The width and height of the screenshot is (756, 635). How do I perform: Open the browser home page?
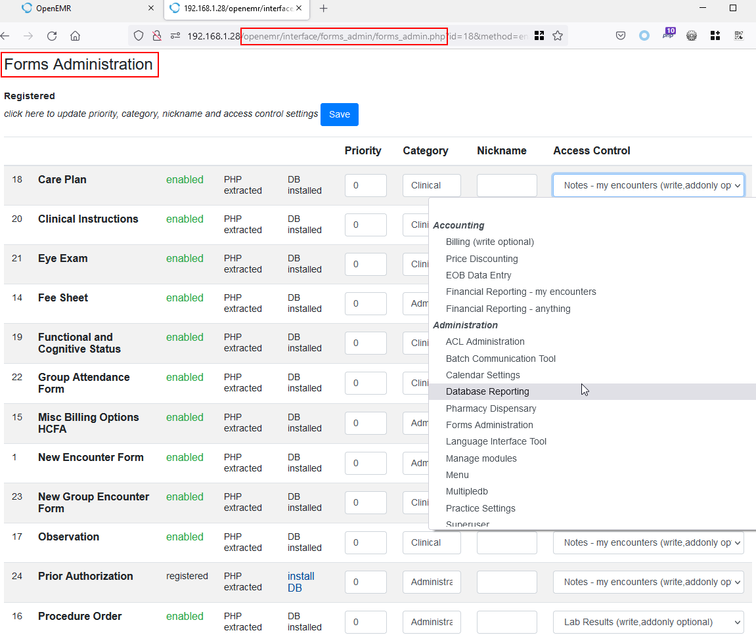(76, 35)
